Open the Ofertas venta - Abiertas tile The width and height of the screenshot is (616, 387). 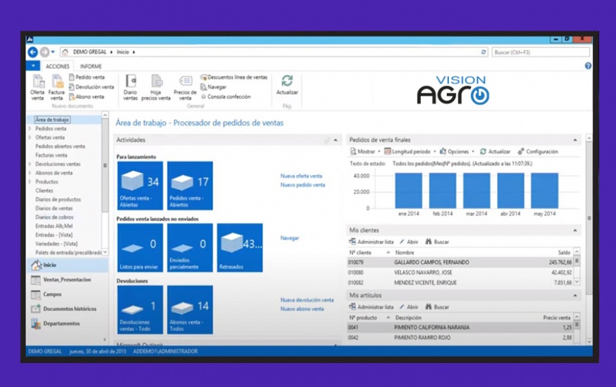[x=140, y=186]
